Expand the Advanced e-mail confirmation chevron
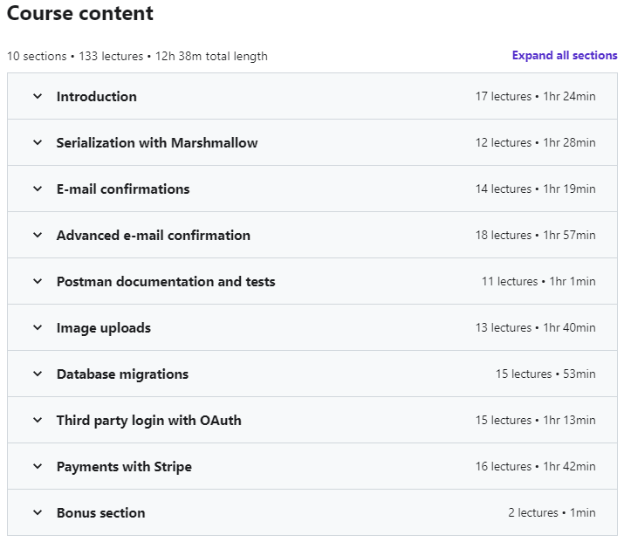The height and width of the screenshot is (542, 624). 38,235
